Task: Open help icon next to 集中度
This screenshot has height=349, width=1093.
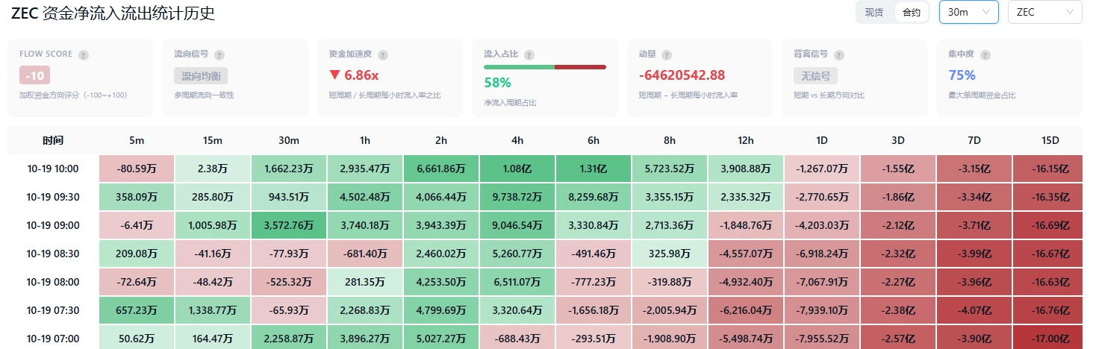Action: point(985,55)
